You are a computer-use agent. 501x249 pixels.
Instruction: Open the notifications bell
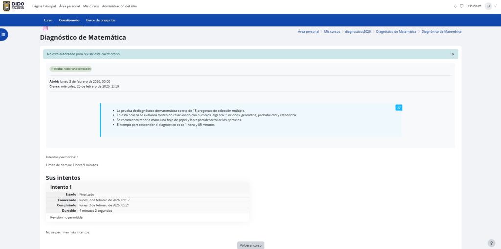(x=455, y=6)
